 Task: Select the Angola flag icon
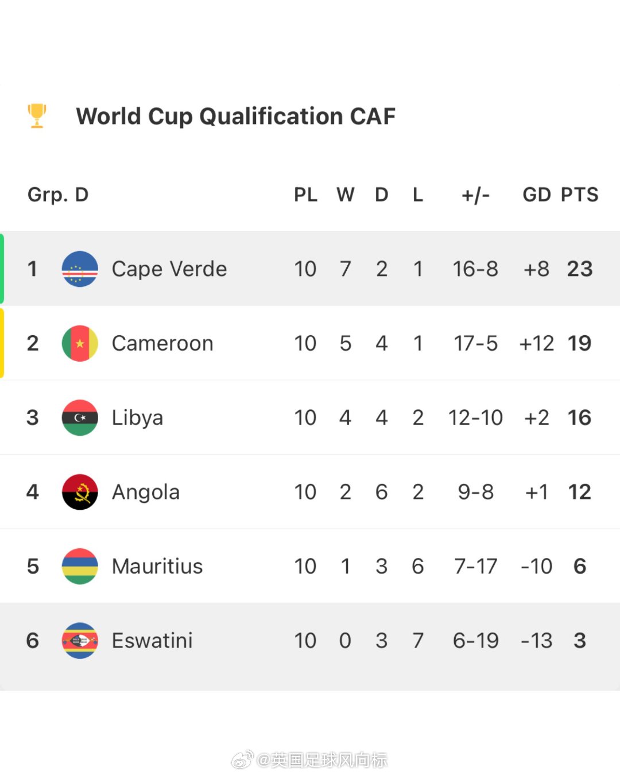80,492
